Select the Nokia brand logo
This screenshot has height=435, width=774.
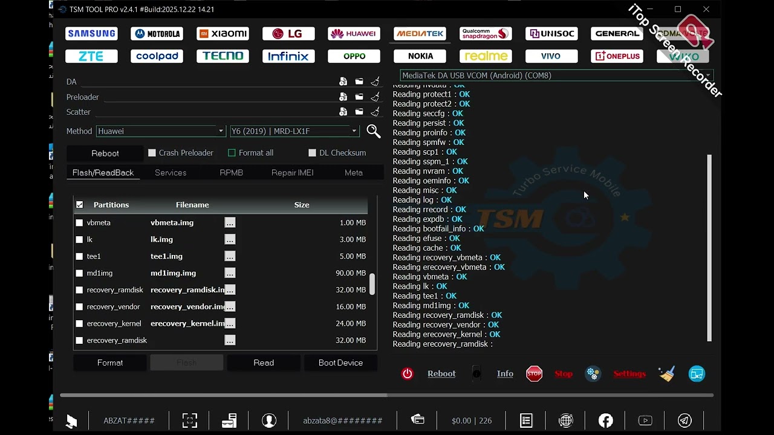[x=420, y=56]
